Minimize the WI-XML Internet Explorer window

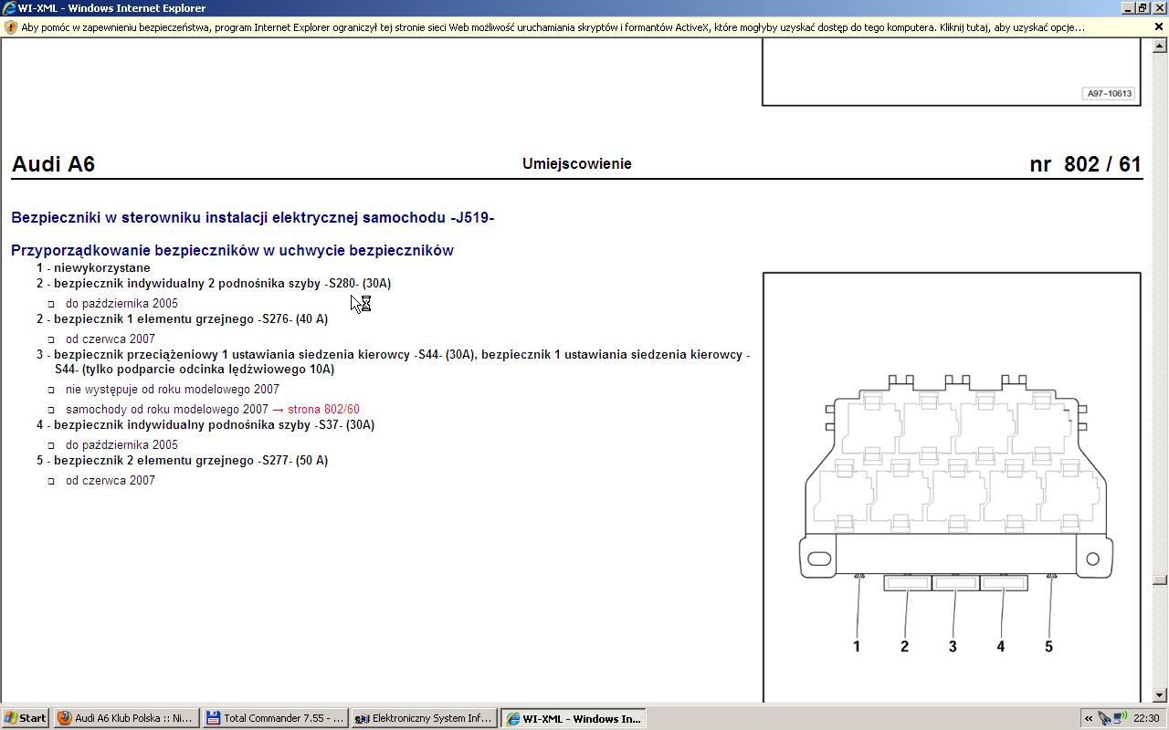(x=1128, y=8)
